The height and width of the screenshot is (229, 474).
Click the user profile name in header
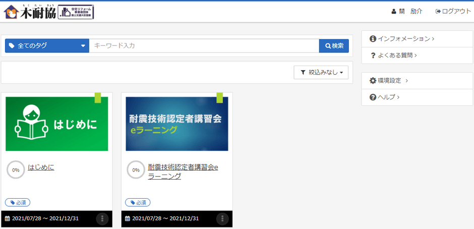click(x=407, y=11)
